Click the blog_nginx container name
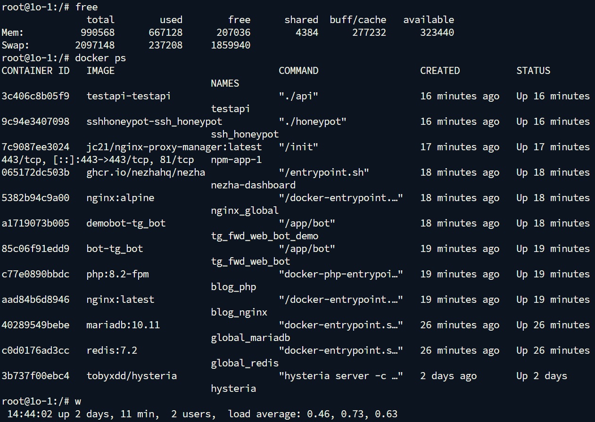Image resolution: width=595 pixels, height=422 pixels. click(239, 312)
